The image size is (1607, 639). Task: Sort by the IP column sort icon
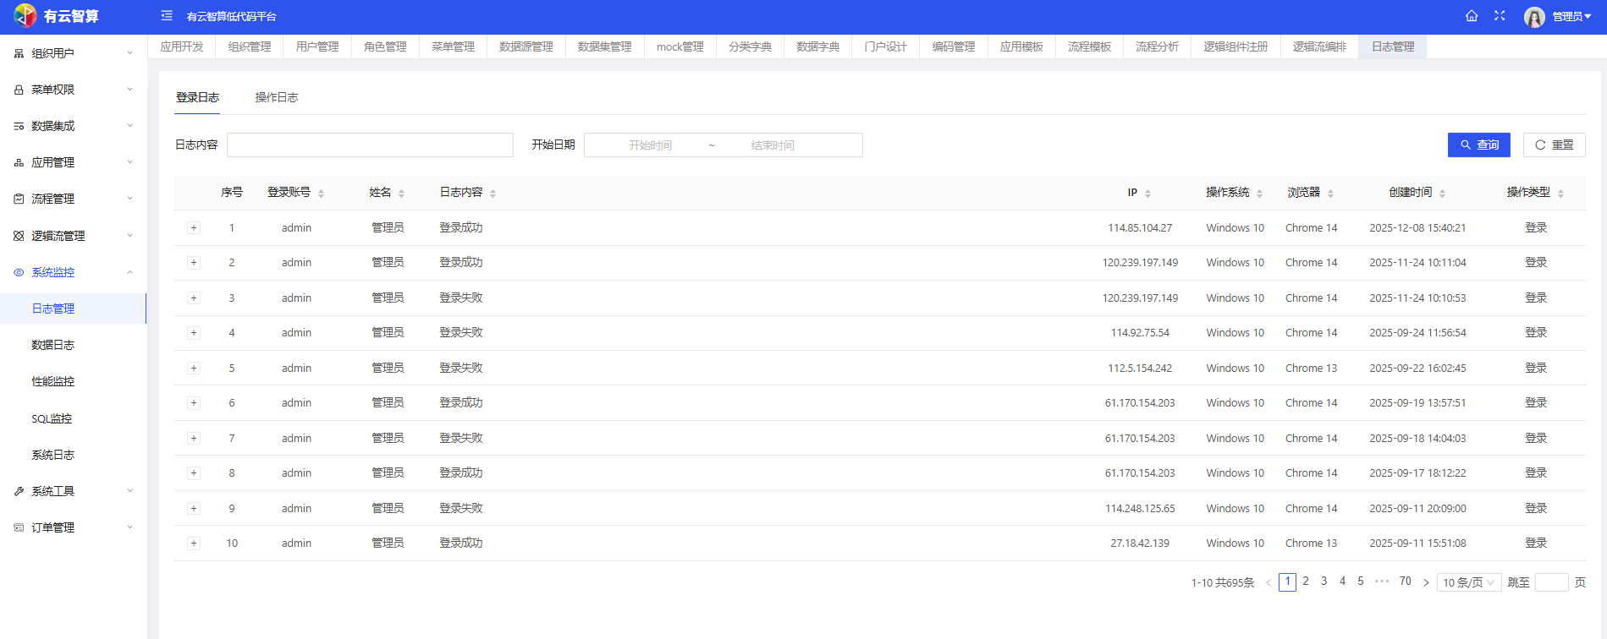tap(1147, 194)
